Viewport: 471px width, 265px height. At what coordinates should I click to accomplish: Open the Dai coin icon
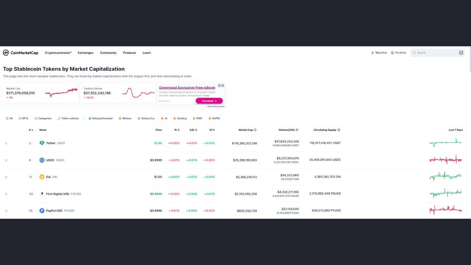(42, 177)
